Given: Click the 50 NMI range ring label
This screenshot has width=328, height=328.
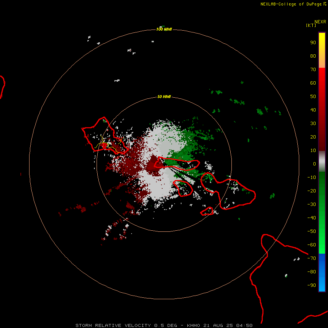Looking at the screenshot, I should coord(164,97).
